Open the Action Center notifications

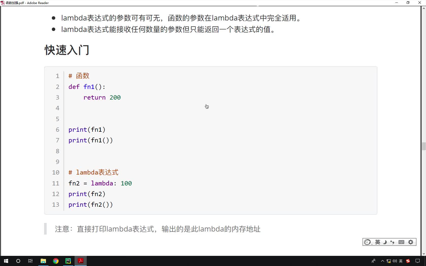[x=418, y=261]
